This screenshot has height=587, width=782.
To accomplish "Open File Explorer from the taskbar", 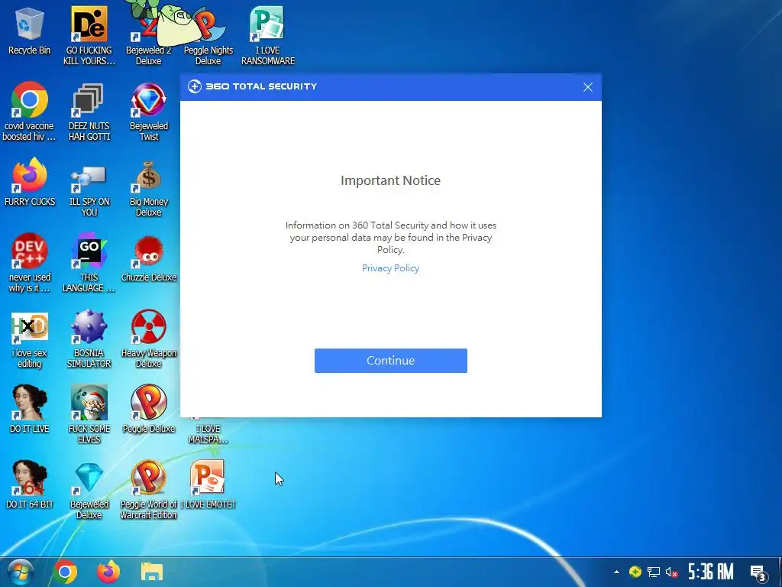I will click(152, 572).
